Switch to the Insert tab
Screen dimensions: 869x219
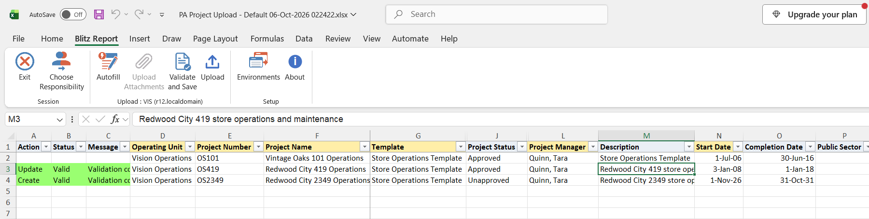140,39
